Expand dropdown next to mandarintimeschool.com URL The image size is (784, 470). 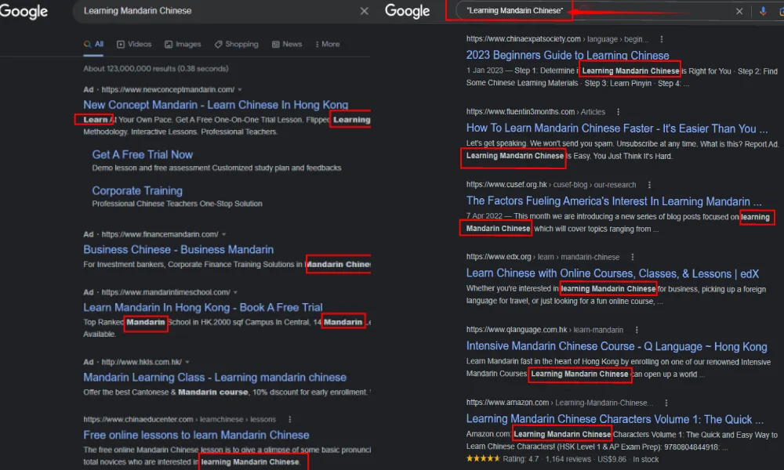(x=235, y=292)
